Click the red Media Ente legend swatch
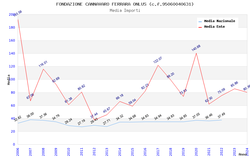 click(x=200, y=27)
